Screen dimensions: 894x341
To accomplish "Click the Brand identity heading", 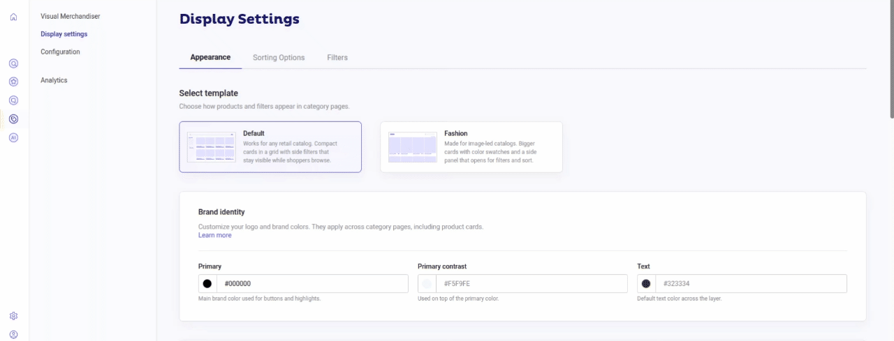I will (x=221, y=212).
